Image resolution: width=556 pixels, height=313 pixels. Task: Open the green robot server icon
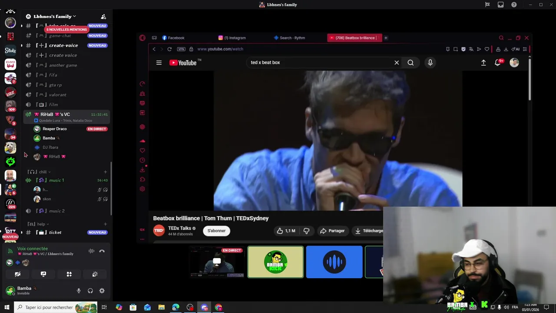10,162
